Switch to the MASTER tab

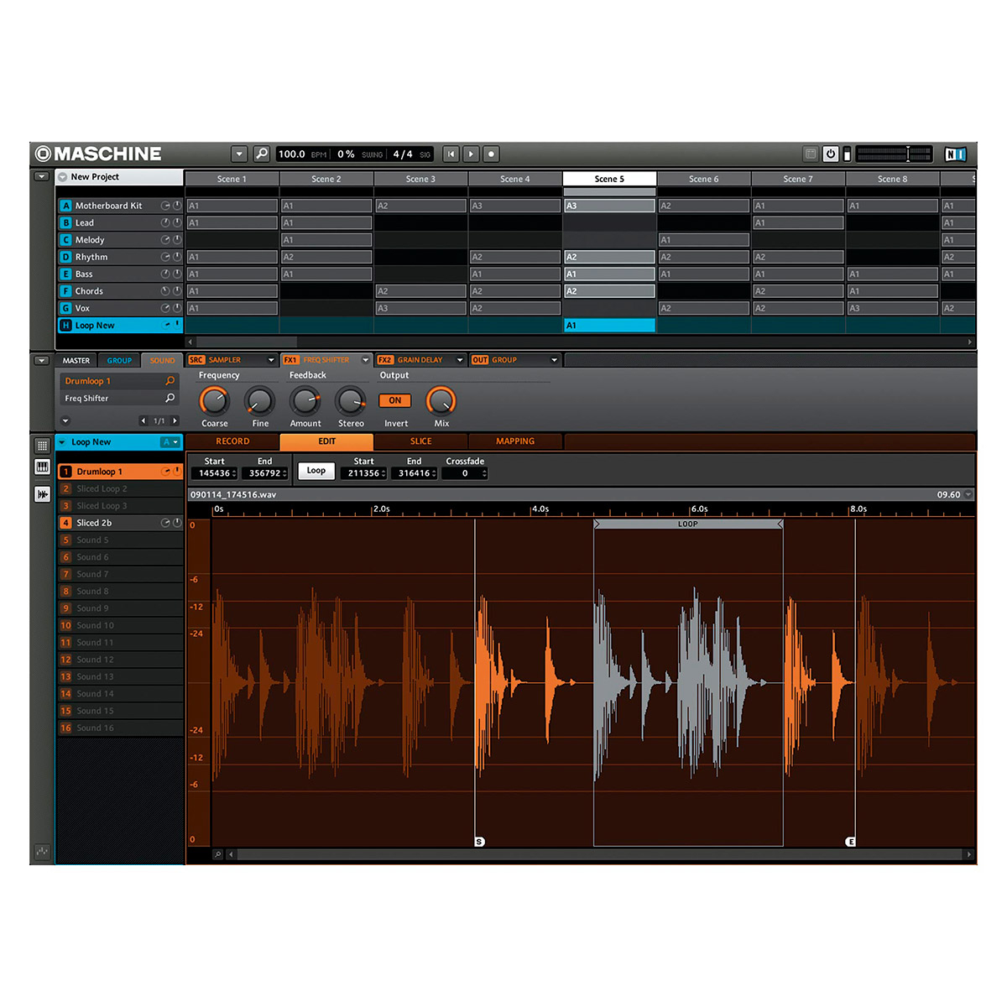coord(76,361)
